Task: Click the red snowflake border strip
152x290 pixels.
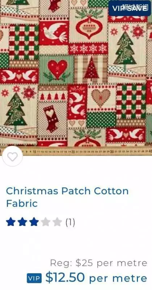Action: click(88, 49)
